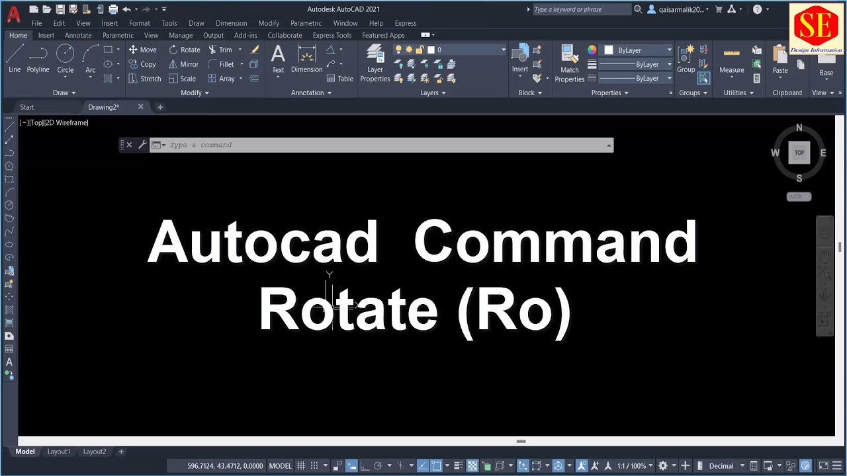Viewport: 847px width, 476px height.
Task: Click the white layer color swatch
Action: point(431,50)
